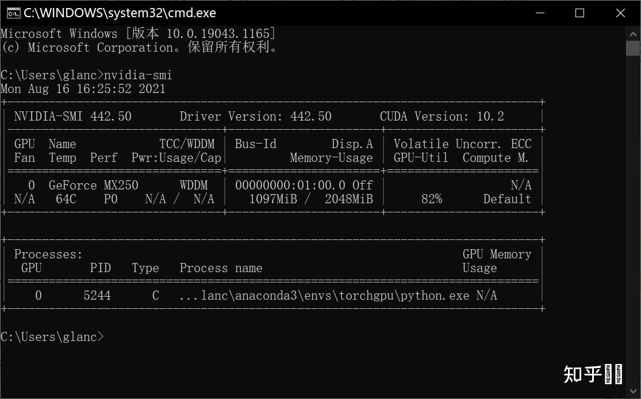The image size is (641, 399).
Task: Click the Driver Version 442.50 text
Action: [x=255, y=117]
